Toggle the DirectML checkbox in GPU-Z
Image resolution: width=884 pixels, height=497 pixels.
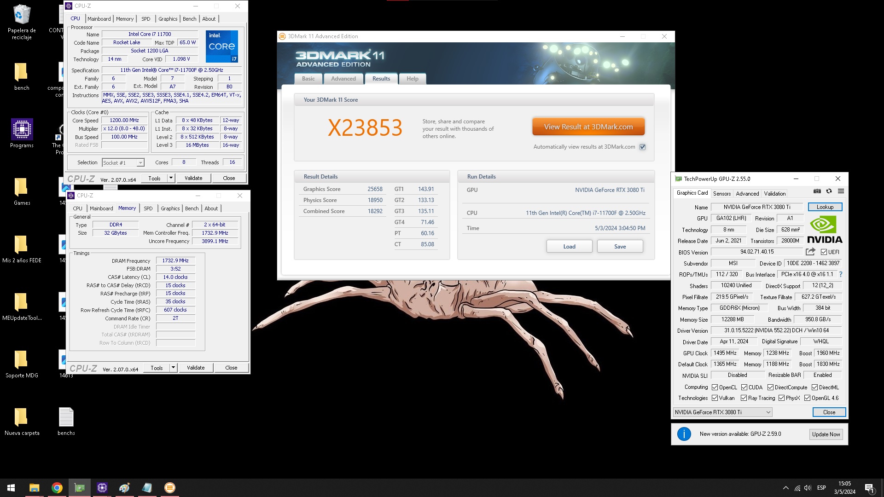click(x=815, y=387)
